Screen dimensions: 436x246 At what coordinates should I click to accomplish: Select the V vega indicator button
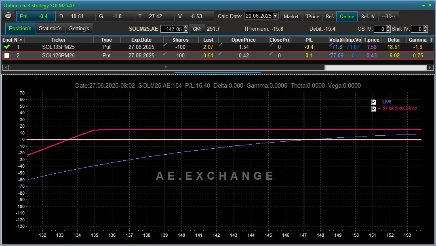pos(194,17)
